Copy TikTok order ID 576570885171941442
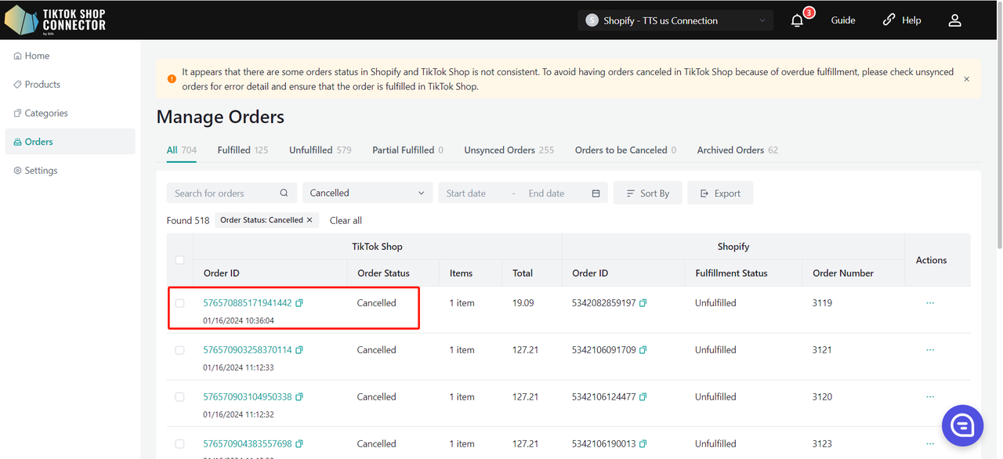 point(299,303)
